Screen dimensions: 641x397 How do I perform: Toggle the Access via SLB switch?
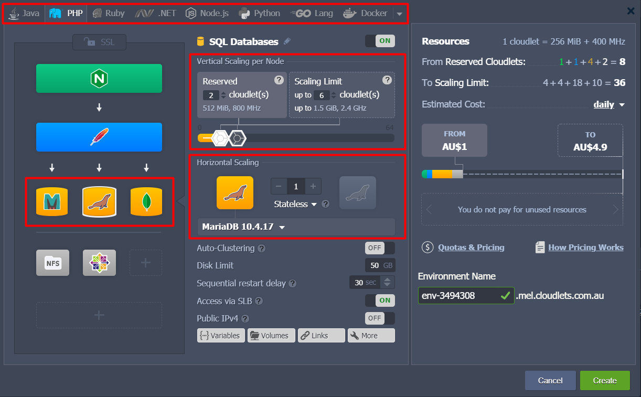click(380, 301)
